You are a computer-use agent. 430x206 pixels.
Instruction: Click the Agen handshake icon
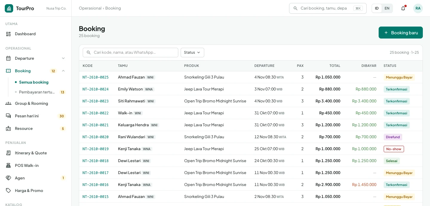pyautogui.click(x=8, y=178)
